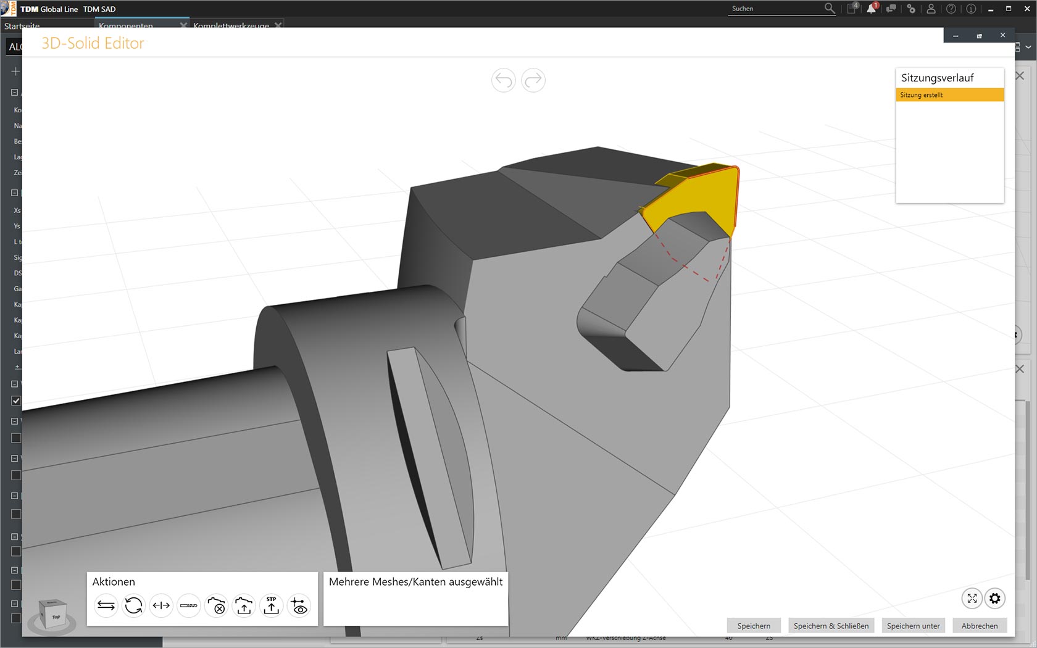This screenshot has width=1037, height=648.
Task: Click the undo arrow in the 3D-Solid Editor
Action: click(x=504, y=80)
